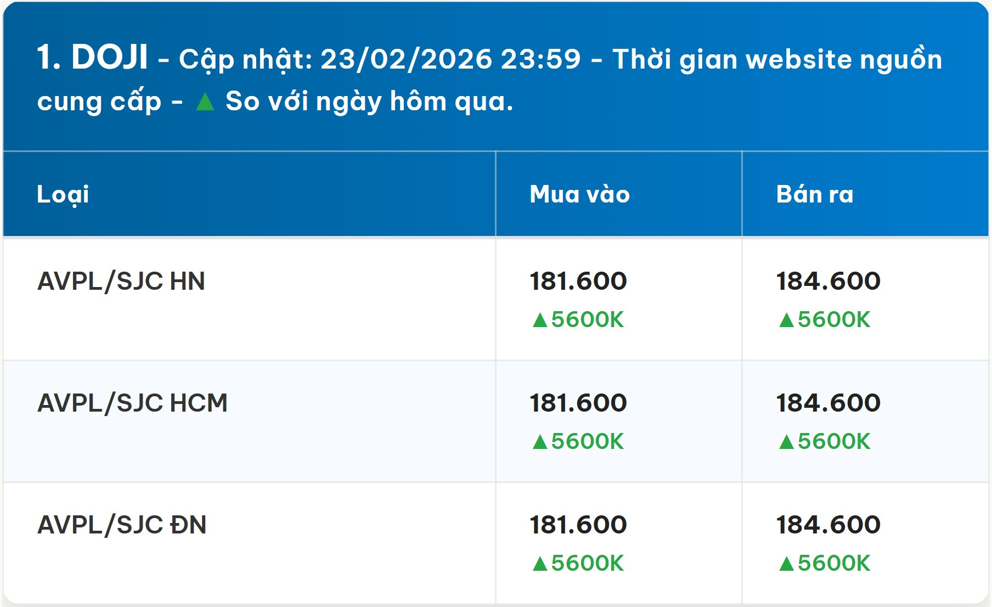This screenshot has height=607, width=992.
Task: Click the up arrow under HCM Mua vào price
Action: click(x=540, y=442)
